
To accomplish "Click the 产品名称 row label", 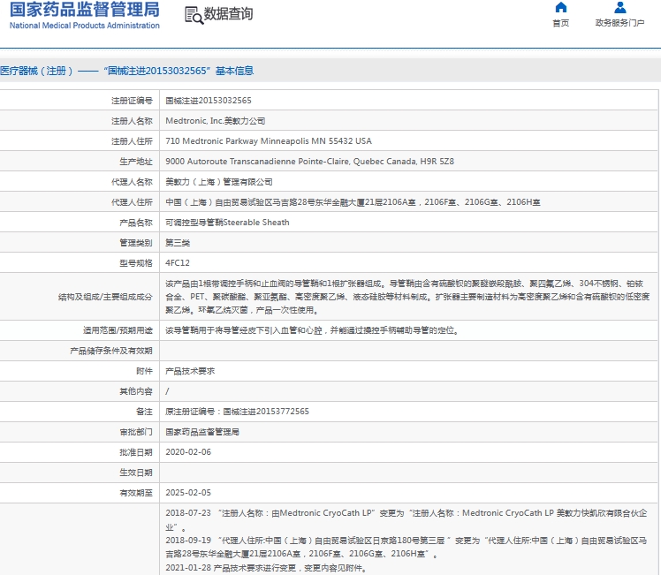I will coord(136,223).
